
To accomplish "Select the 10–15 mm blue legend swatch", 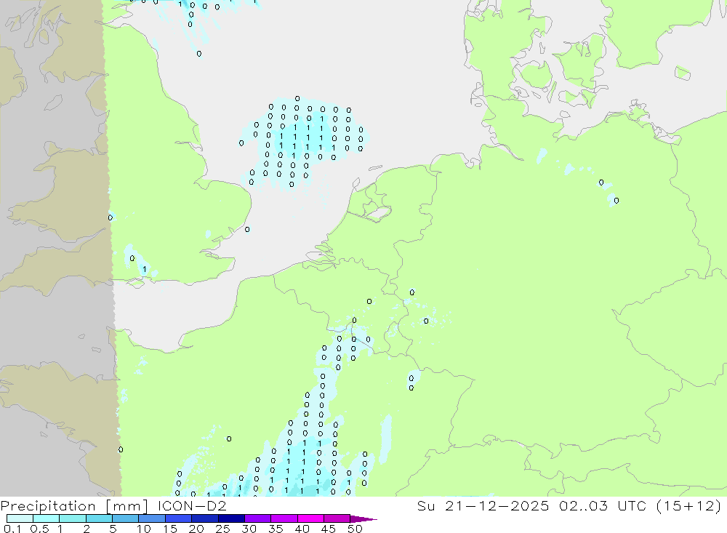I will pyautogui.click(x=152, y=518).
